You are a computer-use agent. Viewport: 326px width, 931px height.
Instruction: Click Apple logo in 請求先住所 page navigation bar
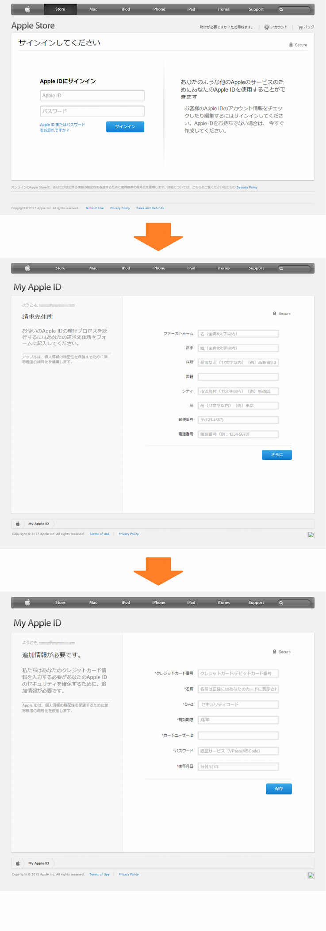27,268
